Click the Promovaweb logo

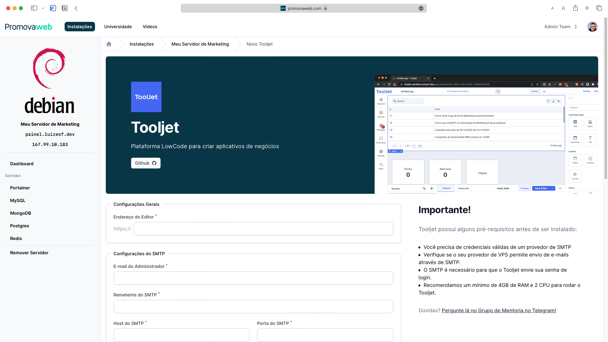tap(28, 27)
